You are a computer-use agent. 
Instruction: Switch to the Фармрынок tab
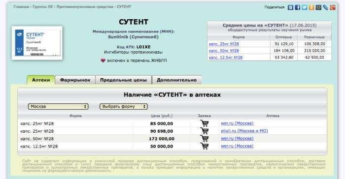click(75, 80)
